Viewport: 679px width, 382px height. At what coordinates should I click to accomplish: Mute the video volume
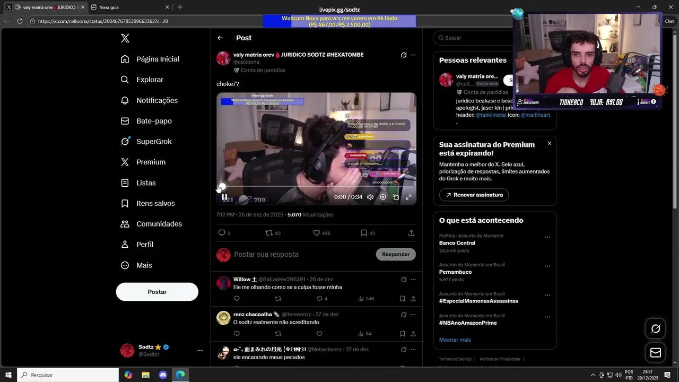pyautogui.click(x=370, y=197)
